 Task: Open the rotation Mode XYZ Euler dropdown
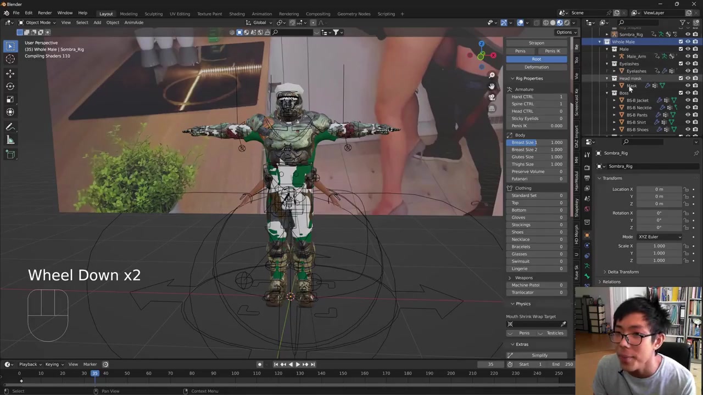pyautogui.click(x=659, y=237)
